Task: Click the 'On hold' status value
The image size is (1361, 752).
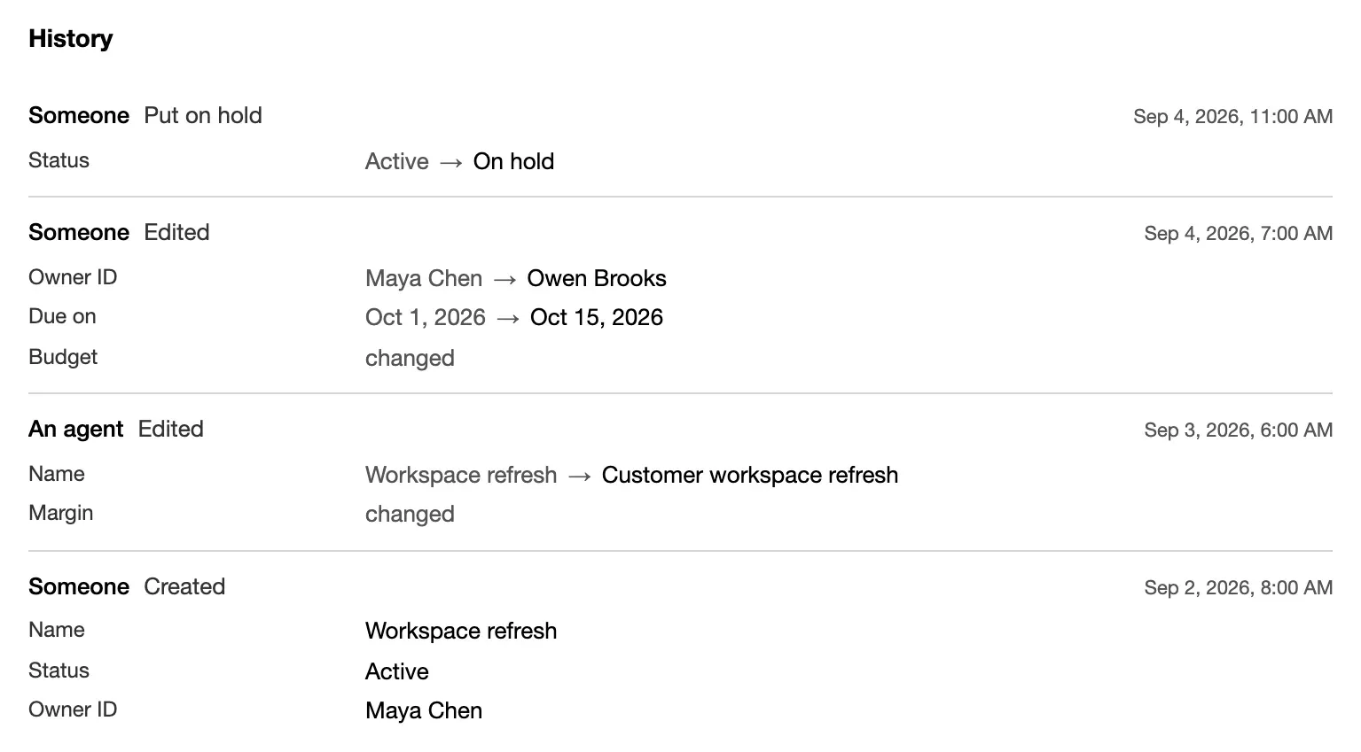Action: [513, 161]
